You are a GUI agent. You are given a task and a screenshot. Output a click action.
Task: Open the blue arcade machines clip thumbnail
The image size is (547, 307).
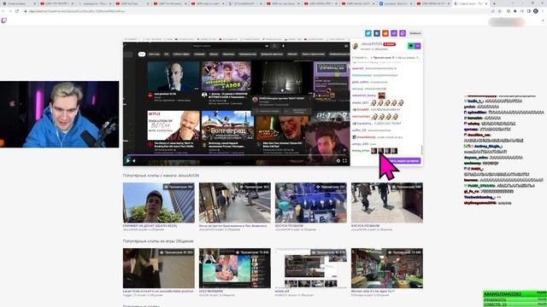pyautogui.click(x=311, y=203)
